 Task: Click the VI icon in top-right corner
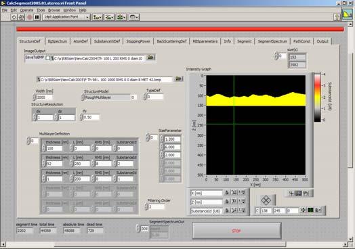click(x=347, y=15)
